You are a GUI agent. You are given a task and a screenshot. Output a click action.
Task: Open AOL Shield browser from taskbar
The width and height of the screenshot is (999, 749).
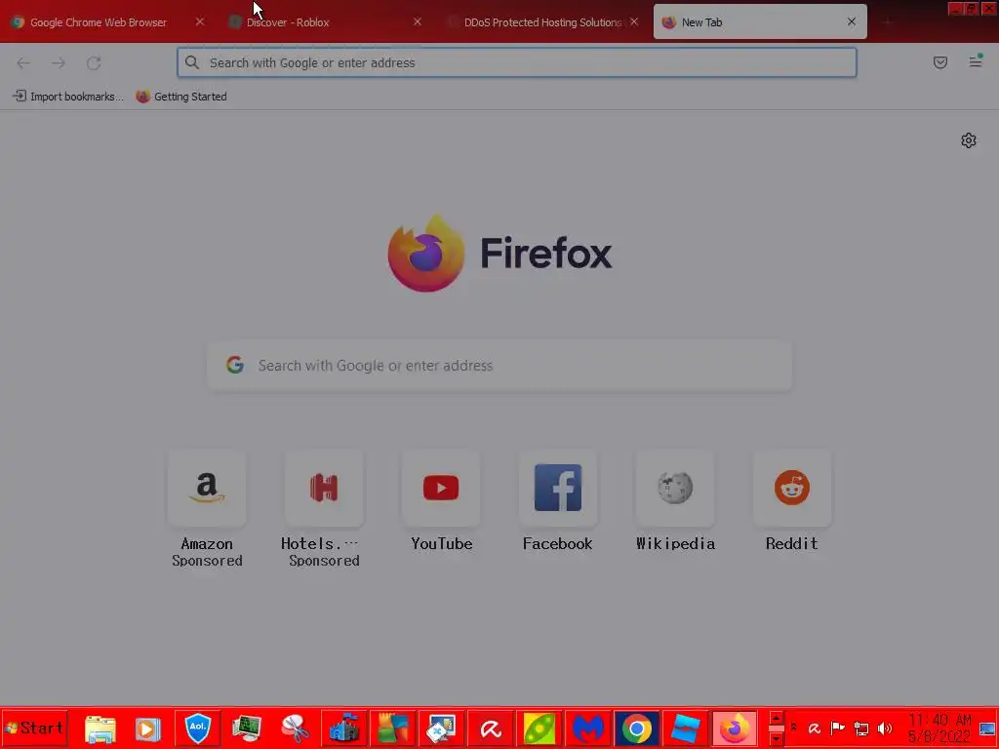click(x=197, y=729)
